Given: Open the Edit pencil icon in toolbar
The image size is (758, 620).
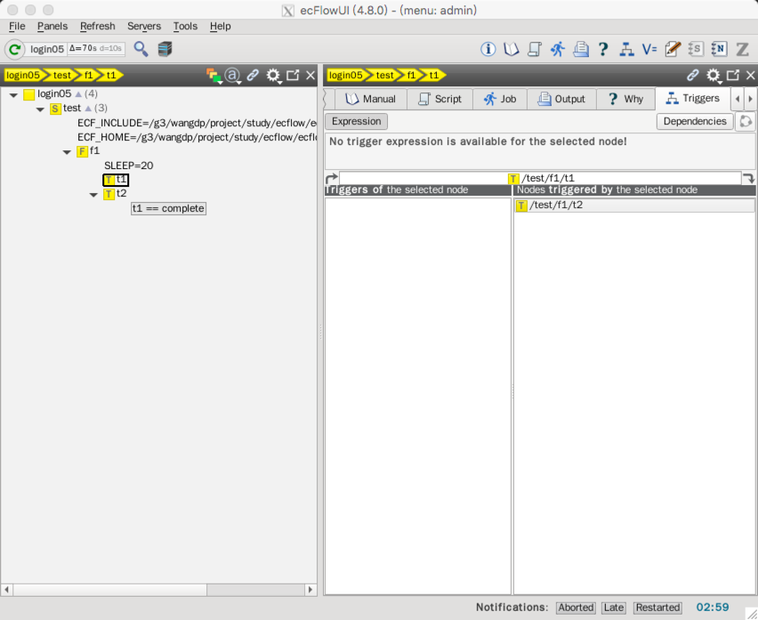Looking at the screenshot, I should coord(673,49).
